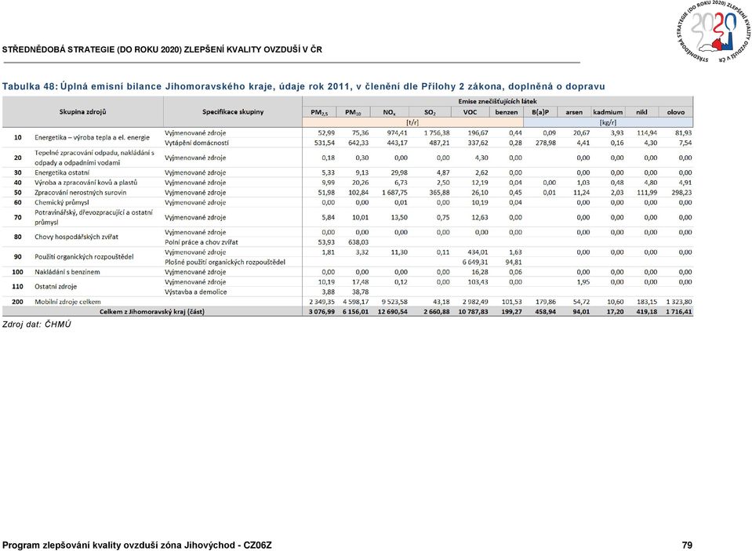Select the 'Tabulka 48' table caption
Viewport: 752px width, 551px height.
coord(303,86)
